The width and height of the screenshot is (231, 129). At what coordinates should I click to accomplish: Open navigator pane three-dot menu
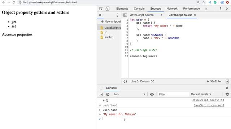117,15
